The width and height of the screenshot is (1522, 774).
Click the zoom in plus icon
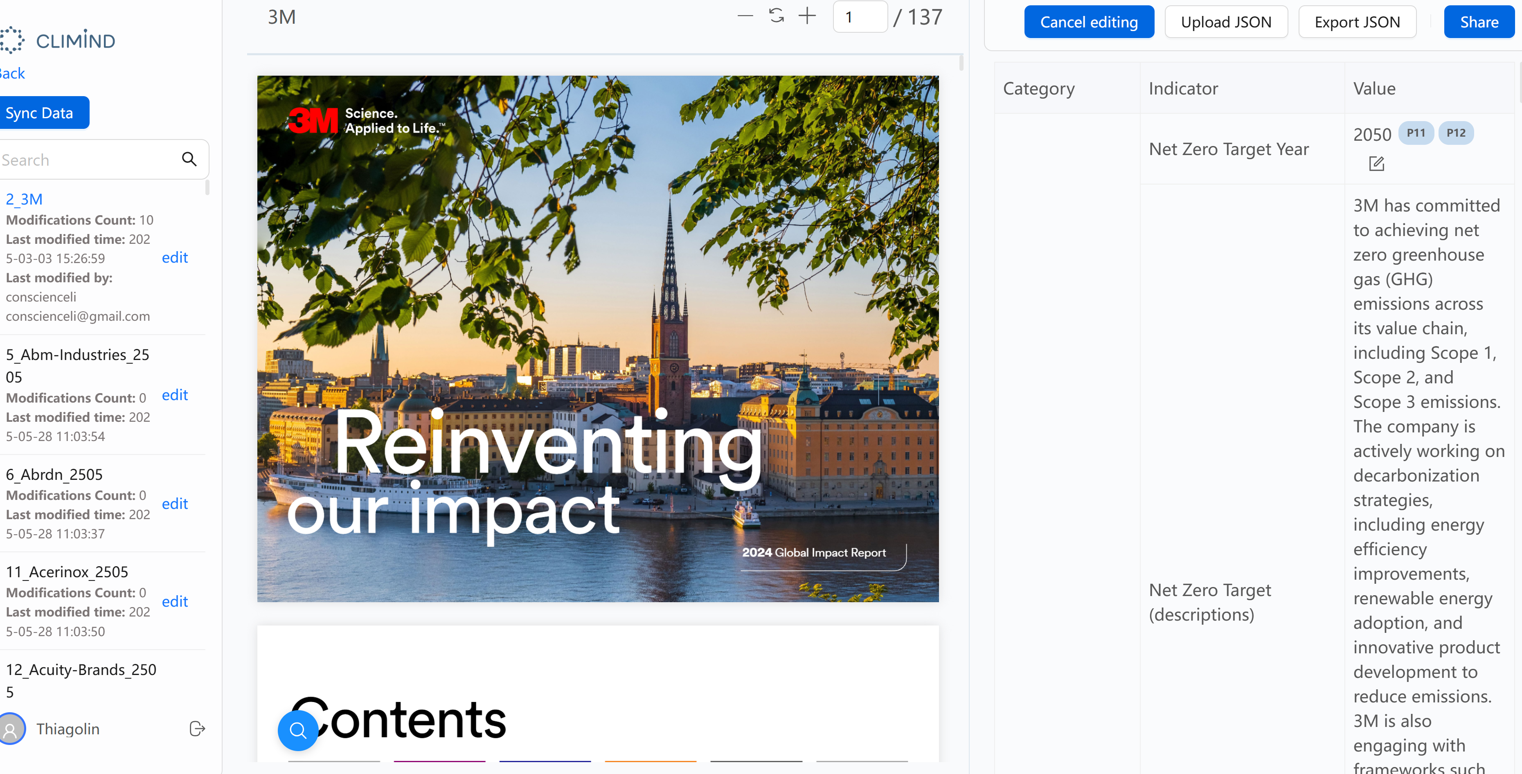tap(807, 16)
